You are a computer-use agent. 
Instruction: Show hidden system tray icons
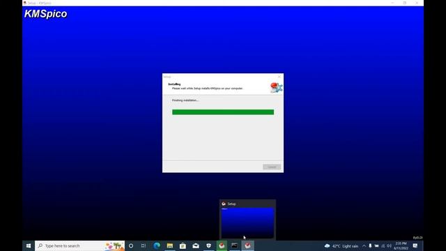[x=364, y=246]
